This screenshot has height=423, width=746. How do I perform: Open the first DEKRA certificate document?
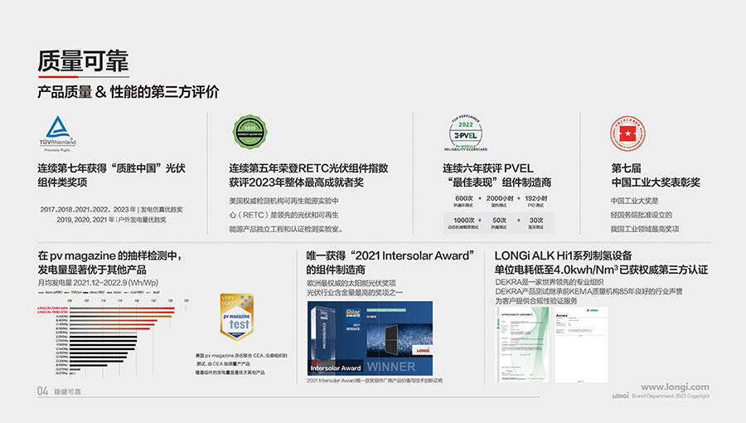click(522, 344)
